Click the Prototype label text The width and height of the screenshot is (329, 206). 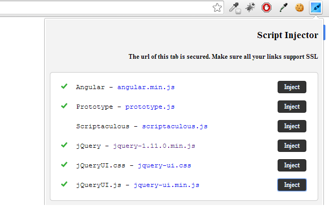click(x=95, y=107)
